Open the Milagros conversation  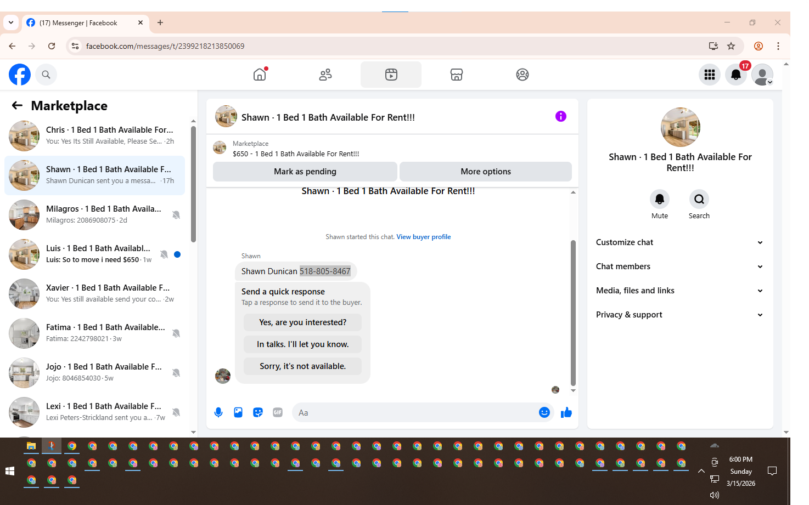(95, 215)
